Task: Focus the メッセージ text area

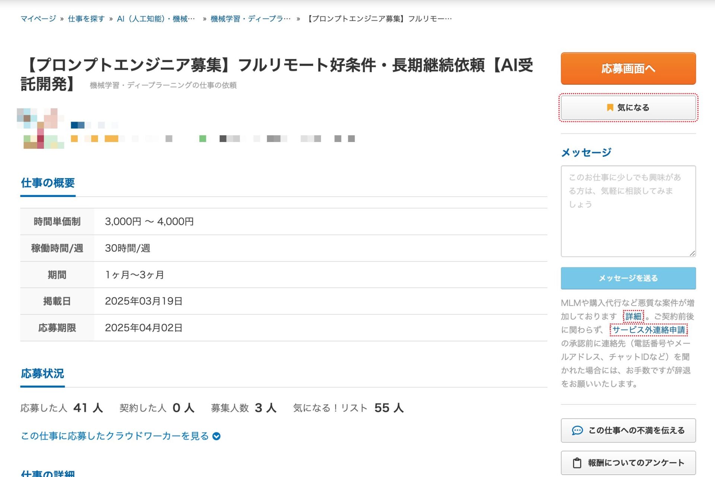Action: point(628,211)
